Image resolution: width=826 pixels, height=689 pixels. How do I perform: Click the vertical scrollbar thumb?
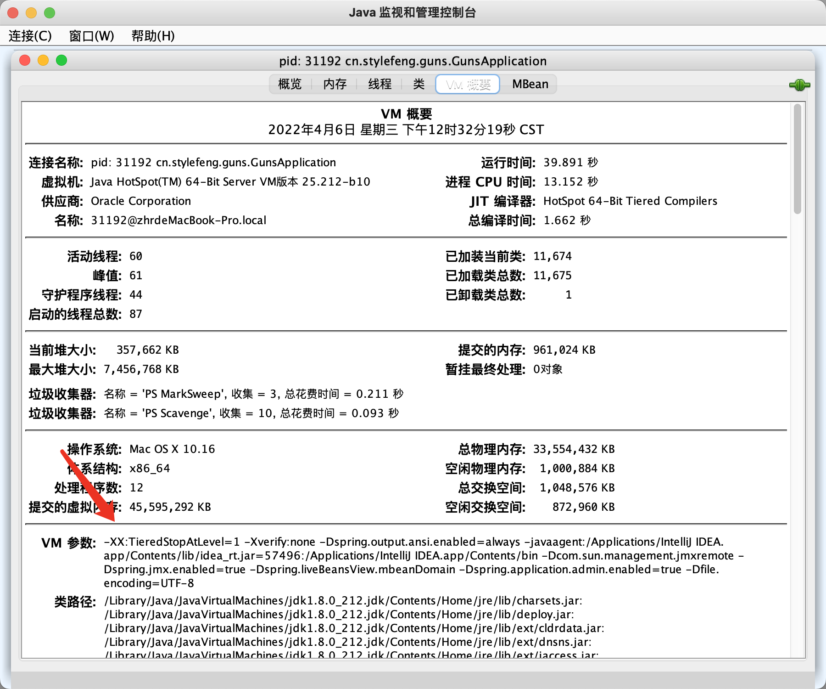[x=798, y=159]
